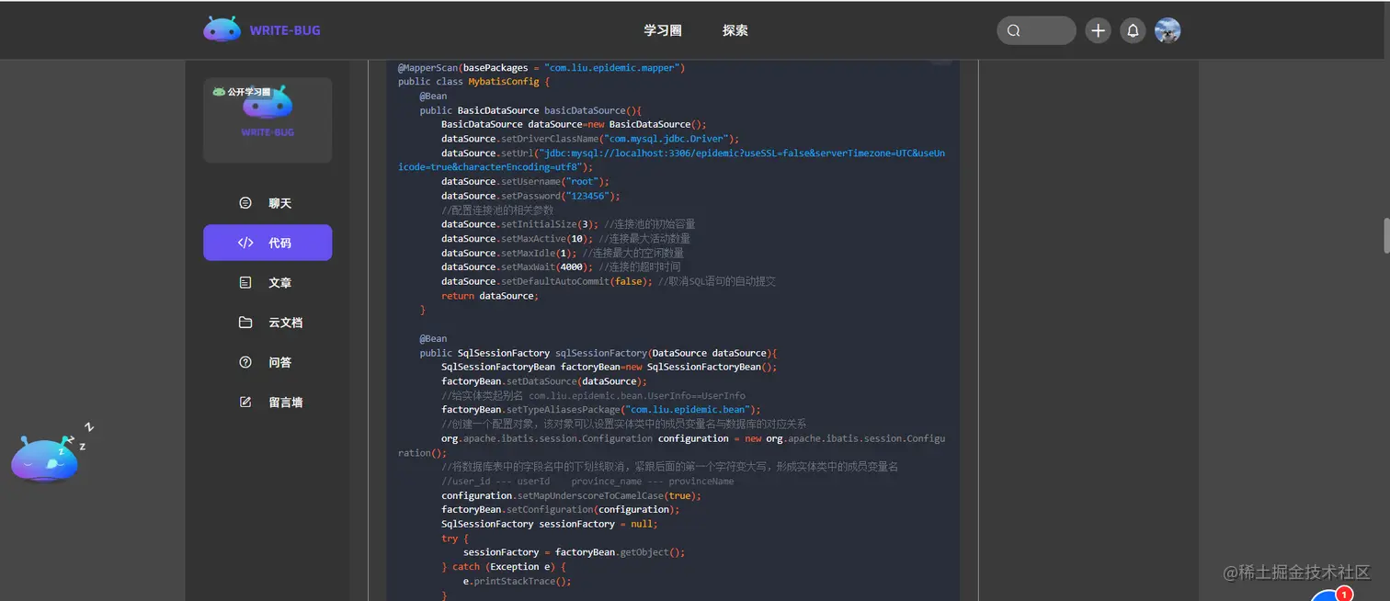Click the page vertical scrollbar thumb
The image size is (1390, 601).
tap(1386, 235)
